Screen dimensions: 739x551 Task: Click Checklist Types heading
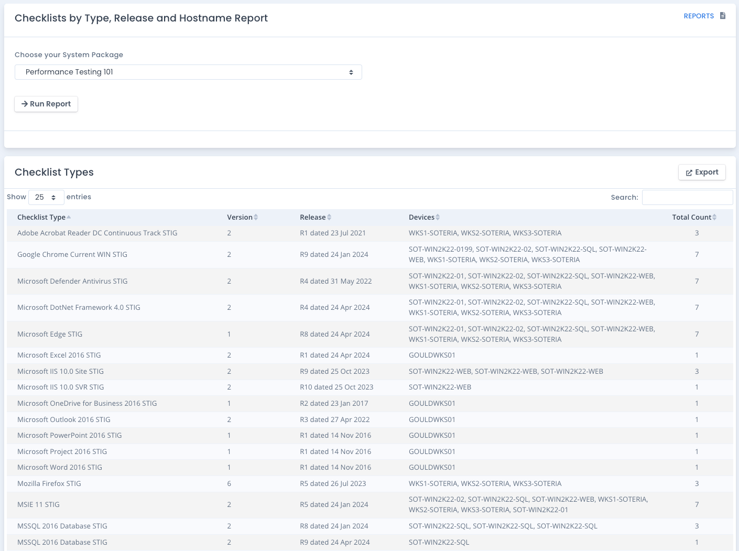tap(54, 172)
